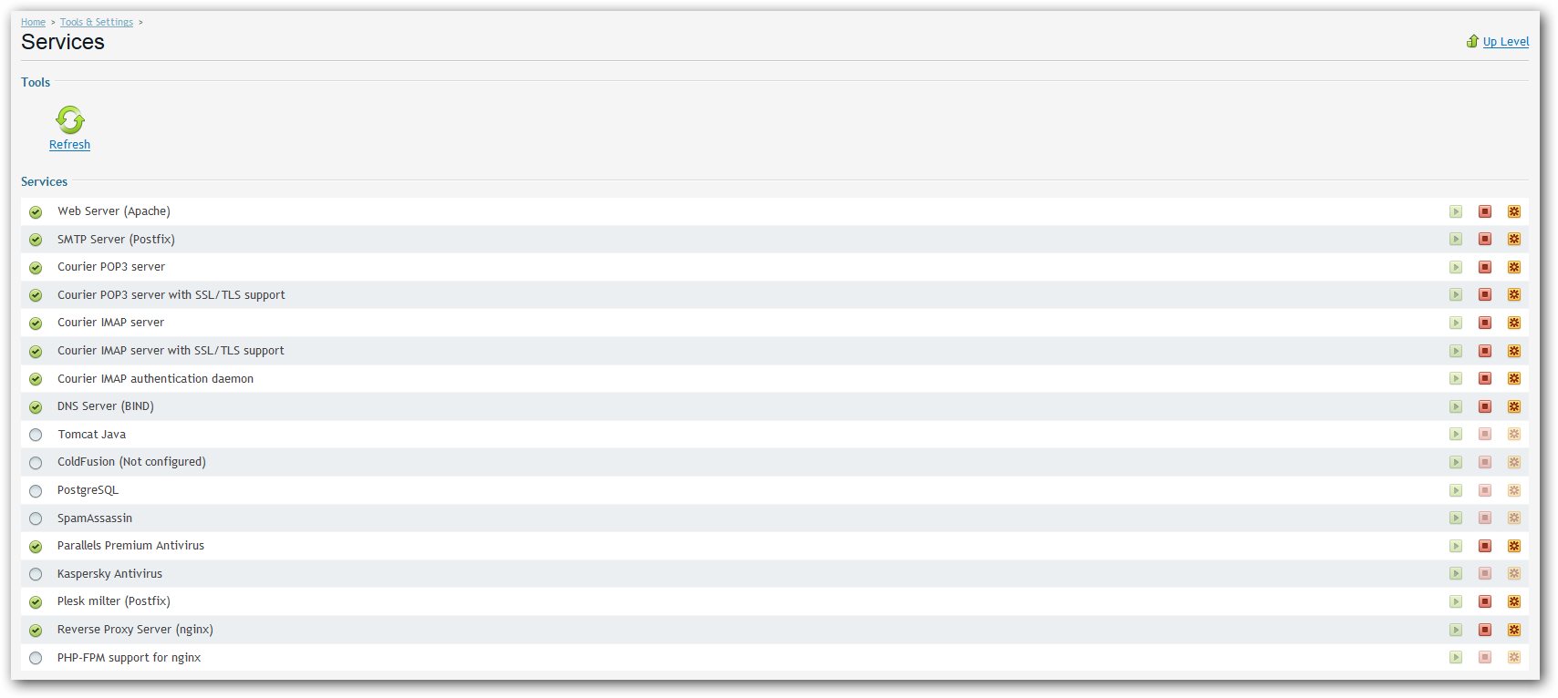Viewport: 1558px width, 698px height.
Task: Start the SpamAssassin service
Action: click(1456, 518)
